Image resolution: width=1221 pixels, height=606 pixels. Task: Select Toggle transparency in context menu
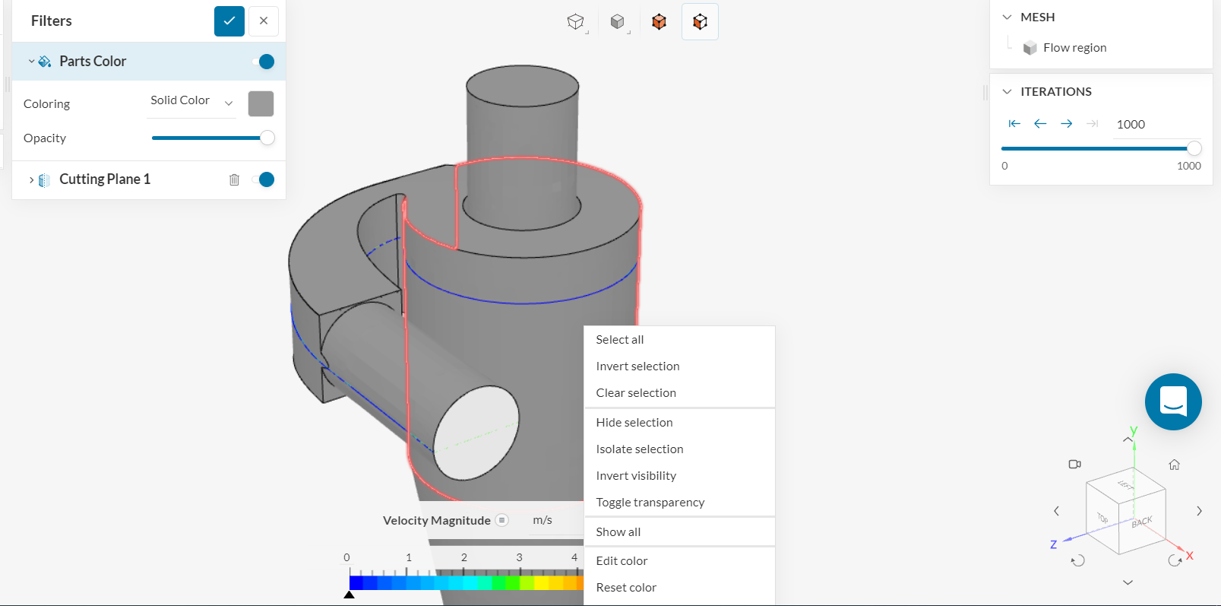coord(650,503)
